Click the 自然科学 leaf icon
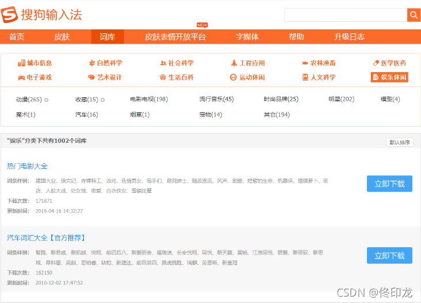The height and width of the screenshot is (303, 421). coord(92,63)
